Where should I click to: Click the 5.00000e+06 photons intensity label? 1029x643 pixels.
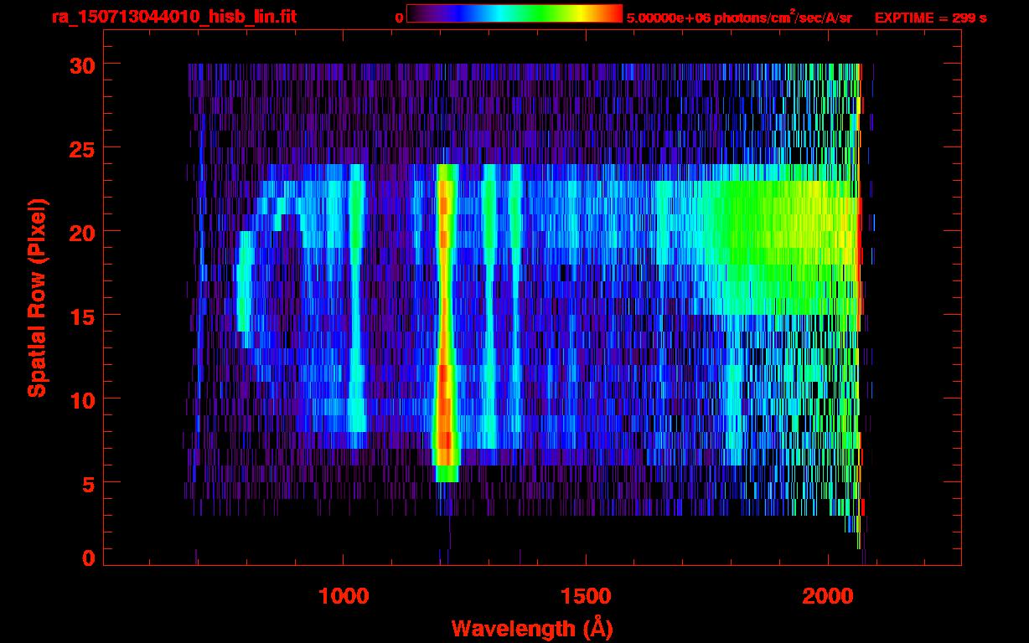coord(738,18)
